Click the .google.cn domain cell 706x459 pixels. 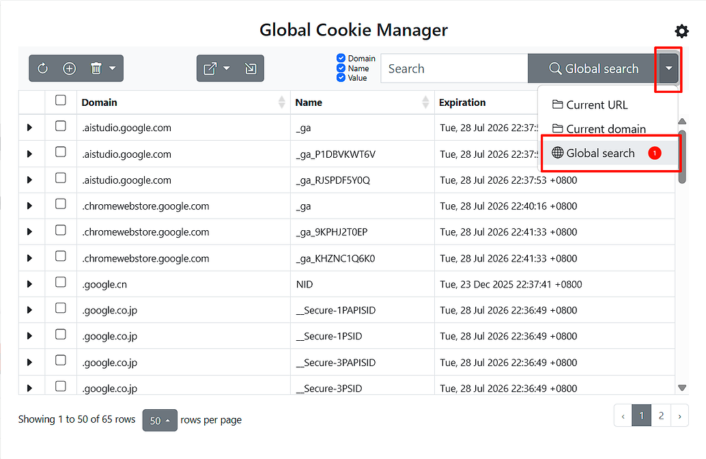(184, 284)
